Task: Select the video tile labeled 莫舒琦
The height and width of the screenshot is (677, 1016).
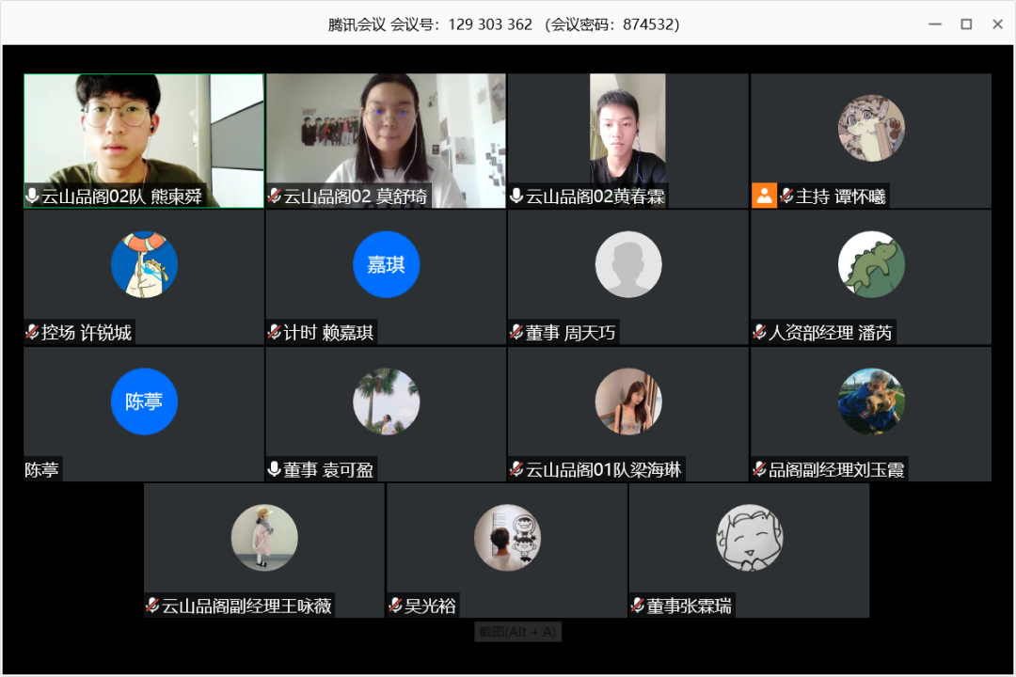Action: point(386,132)
